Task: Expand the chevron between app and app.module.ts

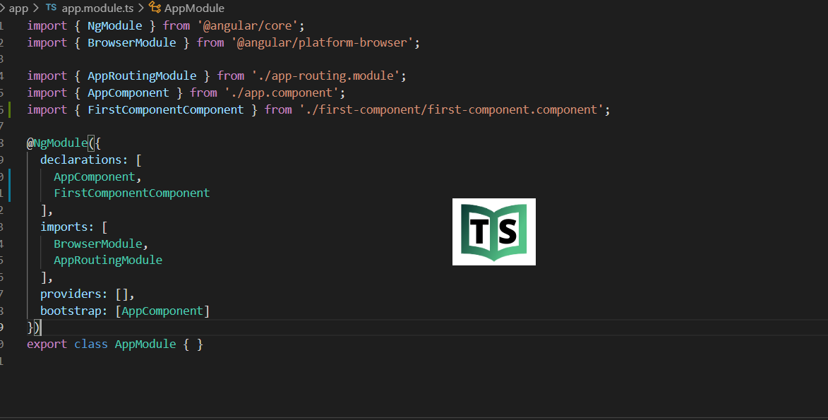Action: 35,8
